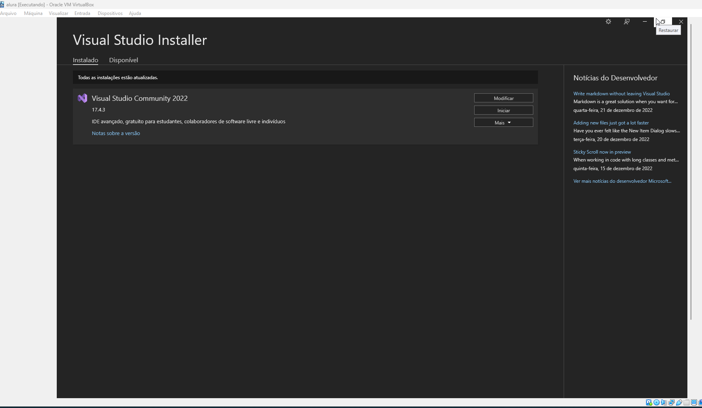Click the Modificar button
702x408 pixels.
[x=503, y=98]
